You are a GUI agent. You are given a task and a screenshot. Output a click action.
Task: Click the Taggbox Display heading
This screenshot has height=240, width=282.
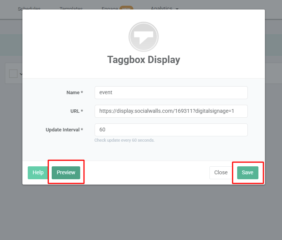(144, 60)
